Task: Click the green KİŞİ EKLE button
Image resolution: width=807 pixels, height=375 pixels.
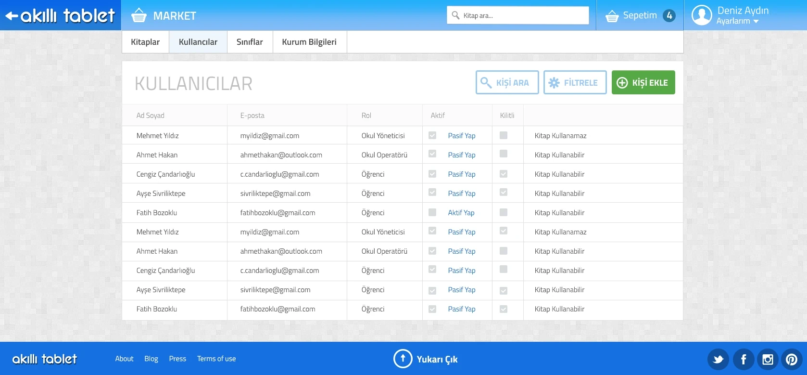Action: click(643, 82)
